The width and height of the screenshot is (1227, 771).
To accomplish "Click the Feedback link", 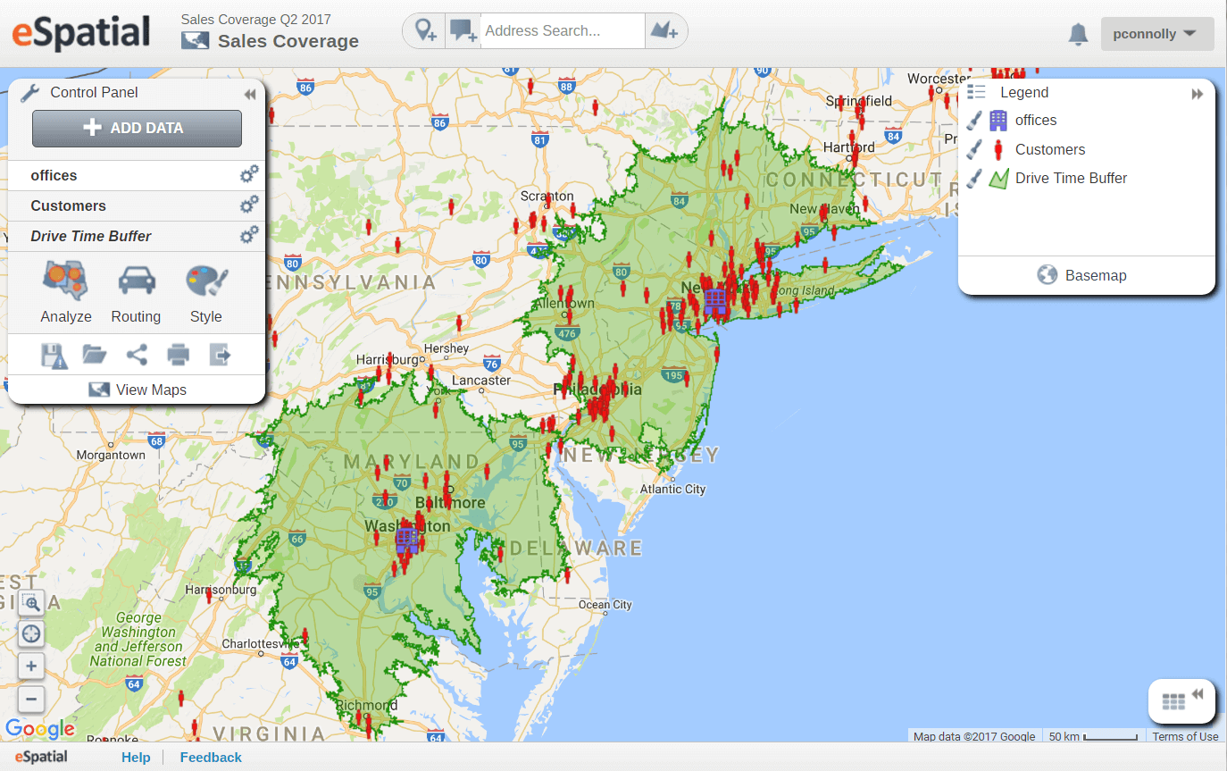I will pyautogui.click(x=211, y=758).
